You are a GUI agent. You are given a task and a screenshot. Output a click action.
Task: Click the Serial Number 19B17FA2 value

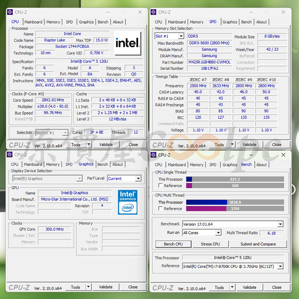click(x=209, y=68)
